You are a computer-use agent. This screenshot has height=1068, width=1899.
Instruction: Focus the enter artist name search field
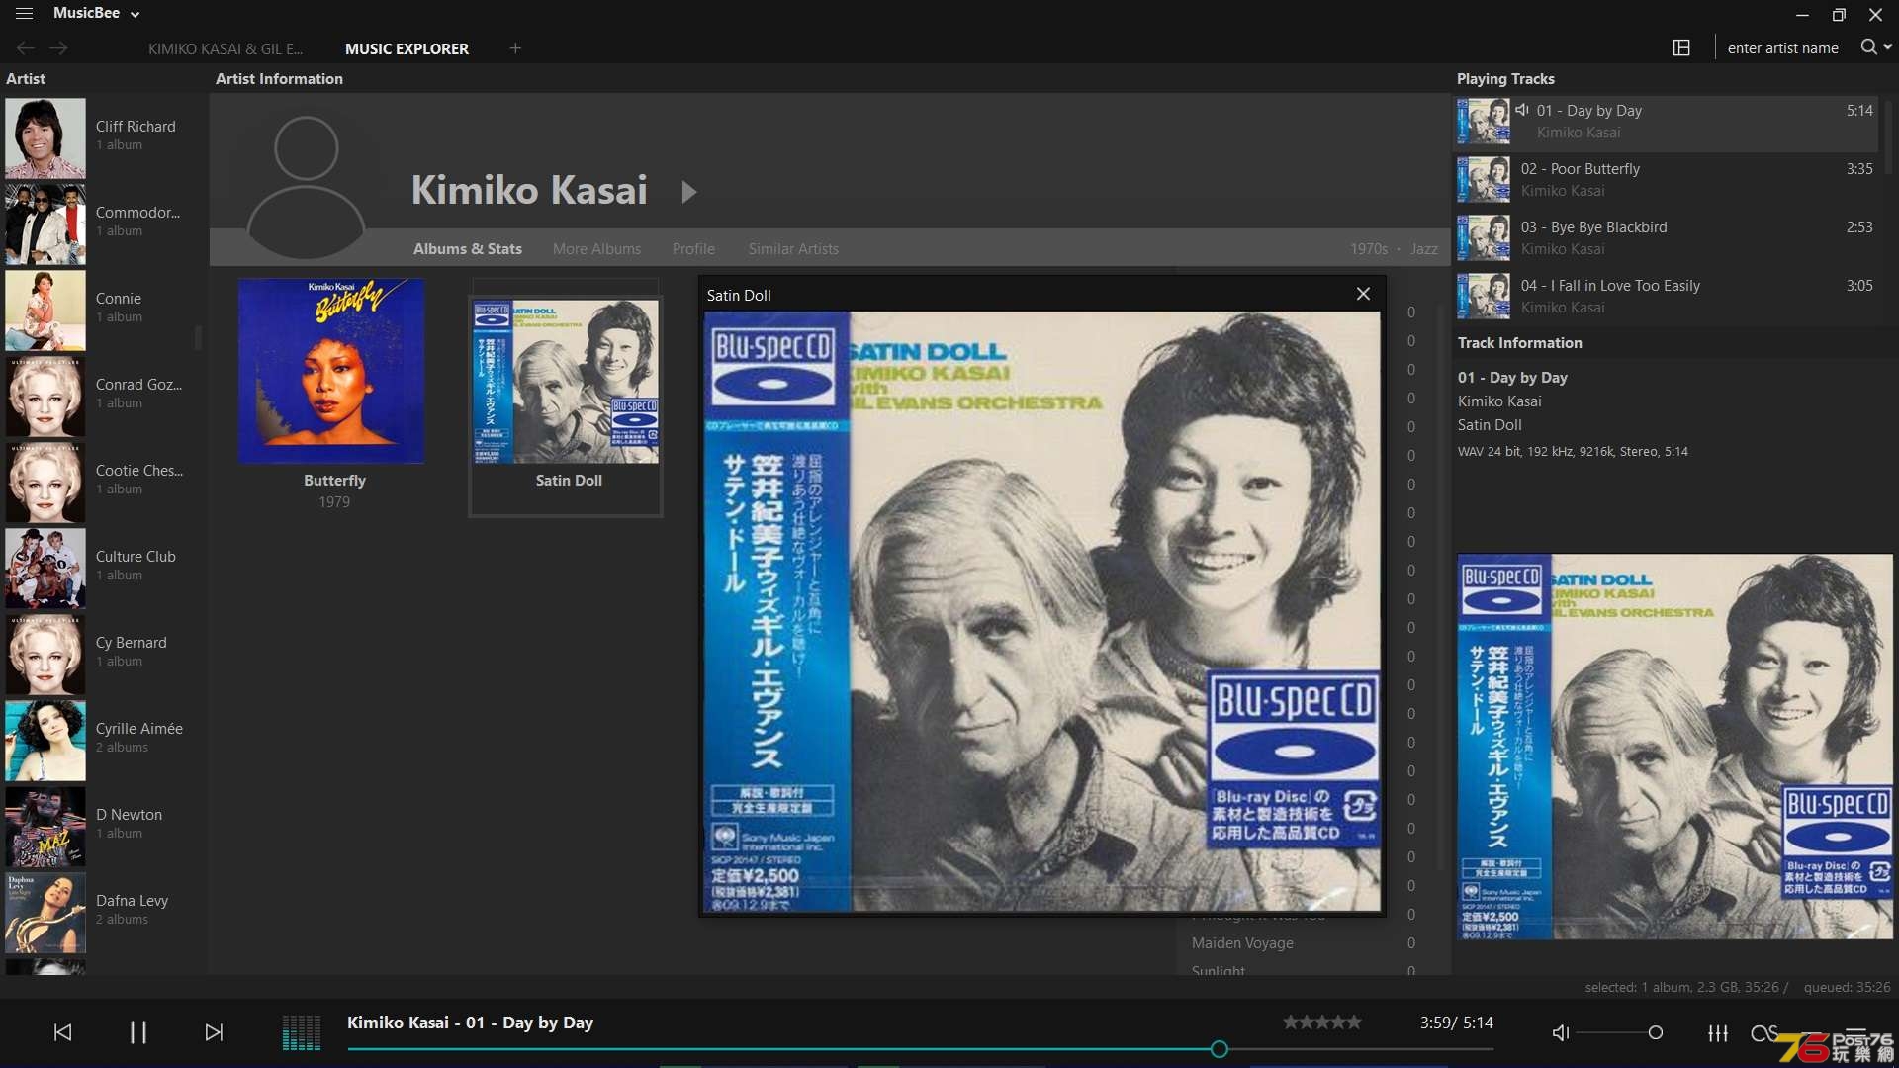click(1782, 47)
